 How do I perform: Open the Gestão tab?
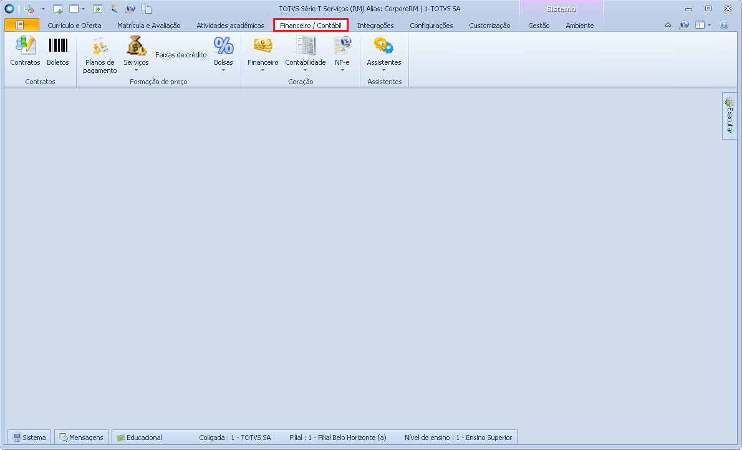539,26
